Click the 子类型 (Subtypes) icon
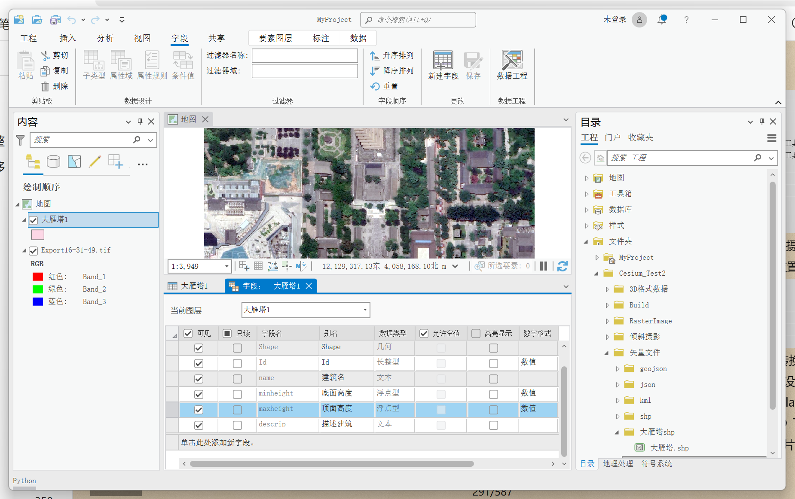The height and width of the screenshot is (499, 795). [x=94, y=60]
